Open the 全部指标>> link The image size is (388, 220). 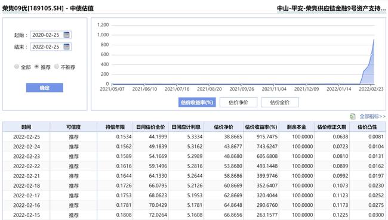click(x=372, y=116)
